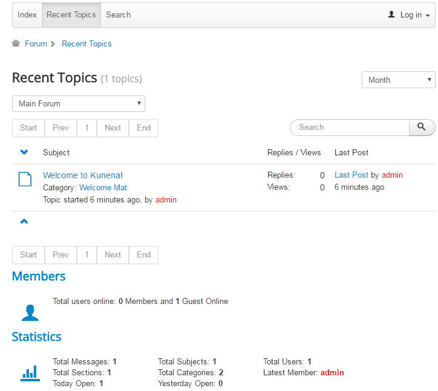Screen dimensions: 438x391
Task: Open the Main Forum category dropdown
Action: click(79, 103)
